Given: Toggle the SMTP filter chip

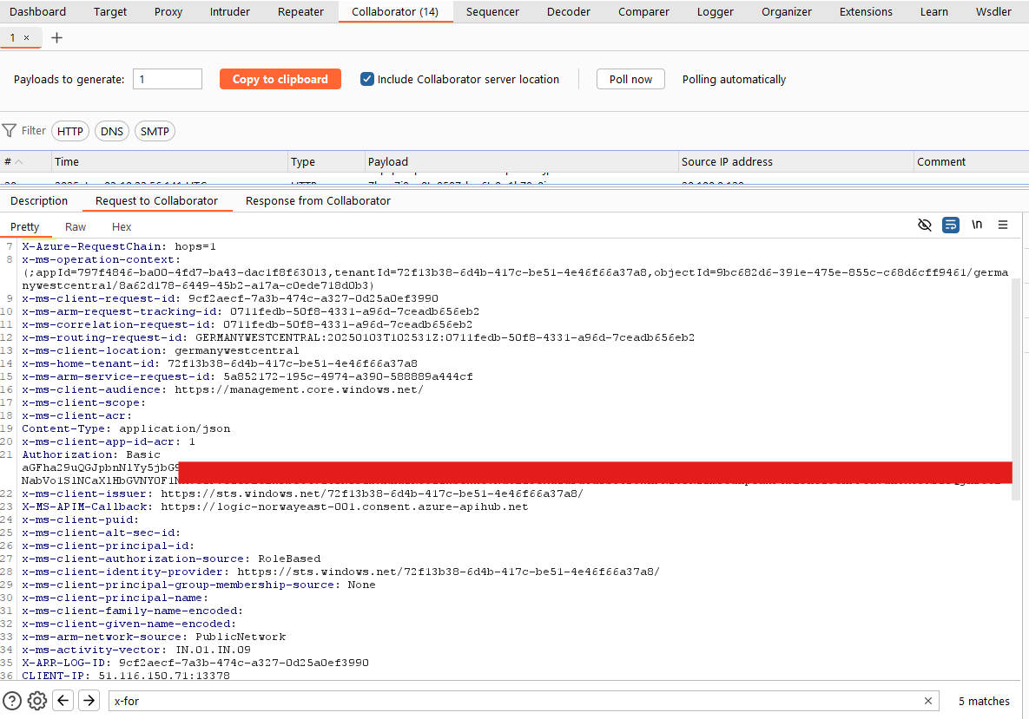Looking at the screenshot, I should 155,131.
